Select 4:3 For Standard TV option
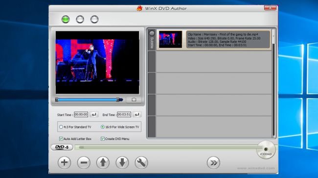318x178 pixels. pyautogui.click(x=75, y=127)
